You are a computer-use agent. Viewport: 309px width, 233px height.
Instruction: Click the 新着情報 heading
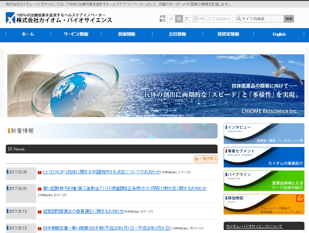22,131
